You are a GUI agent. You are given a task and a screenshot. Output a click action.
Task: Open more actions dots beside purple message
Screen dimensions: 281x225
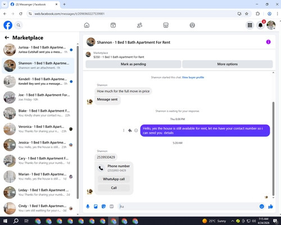(124, 130)
